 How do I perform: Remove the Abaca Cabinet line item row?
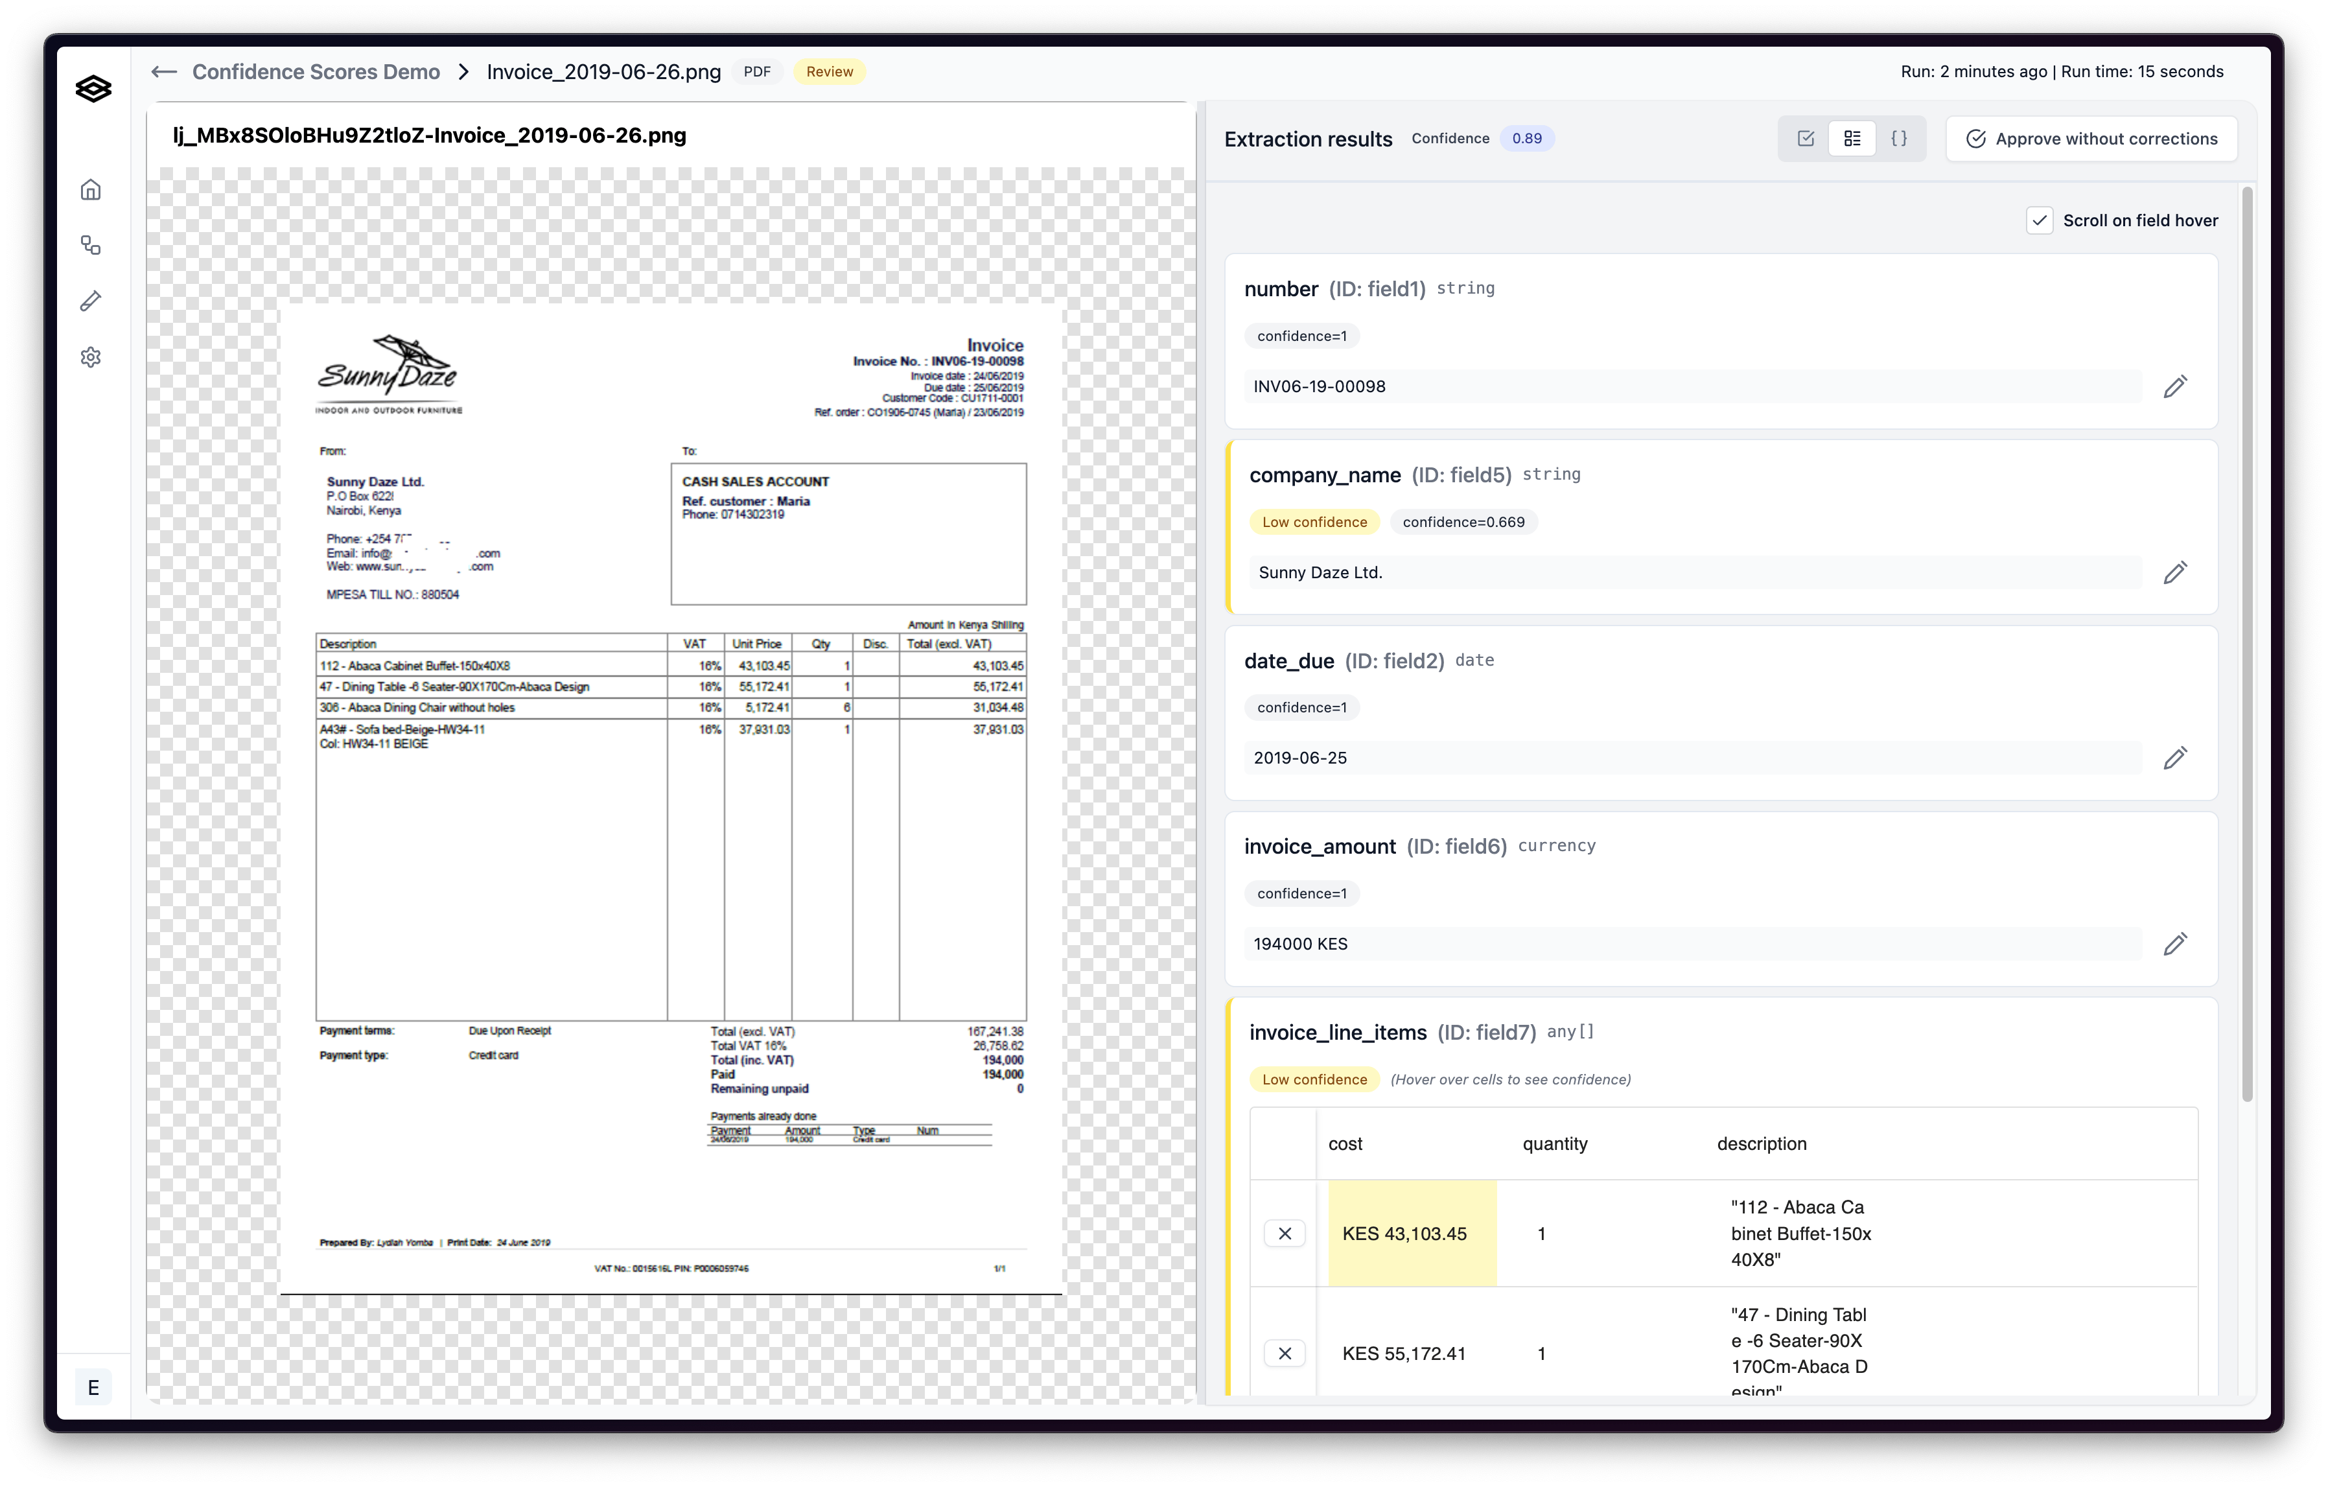(1284, 1234)
